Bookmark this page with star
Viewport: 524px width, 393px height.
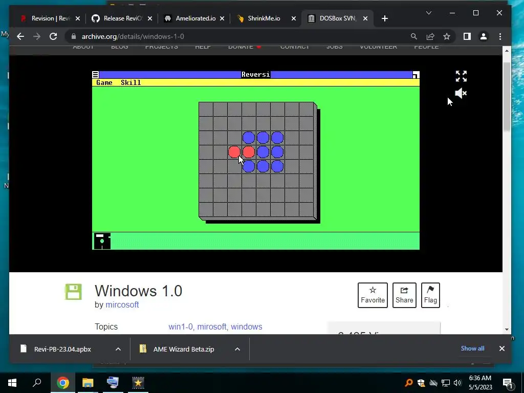(x=447, y=36)
